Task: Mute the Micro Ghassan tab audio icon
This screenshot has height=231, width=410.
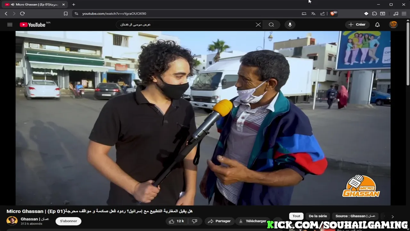Action: coord(12,4)
